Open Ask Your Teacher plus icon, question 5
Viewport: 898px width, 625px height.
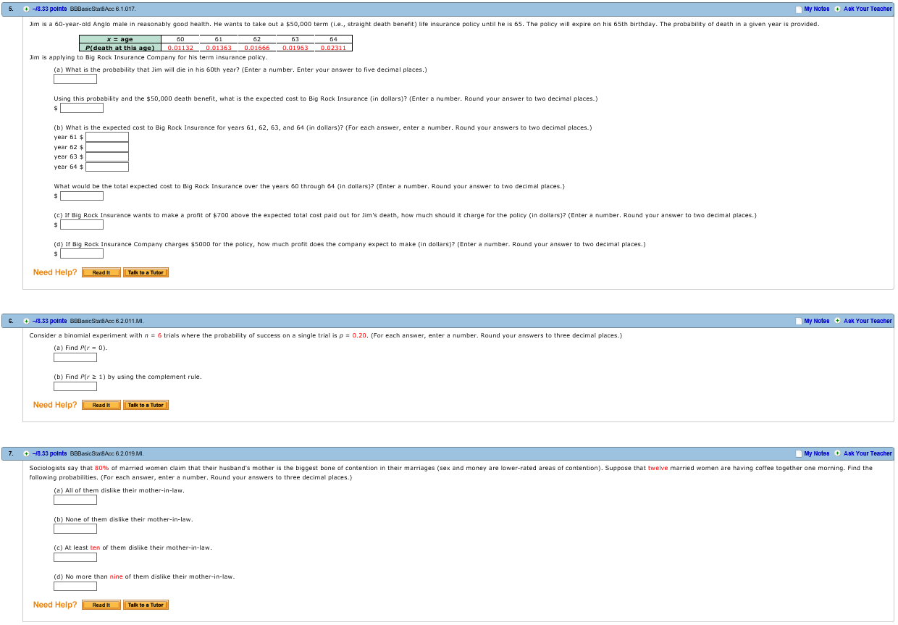[837, 9]
